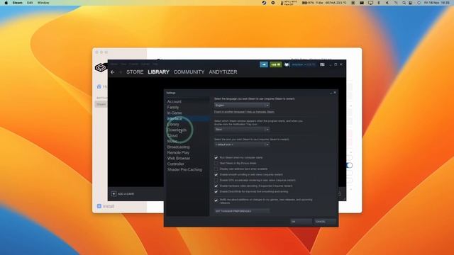Open the skin dropdown showing default skin

[242, 144]
